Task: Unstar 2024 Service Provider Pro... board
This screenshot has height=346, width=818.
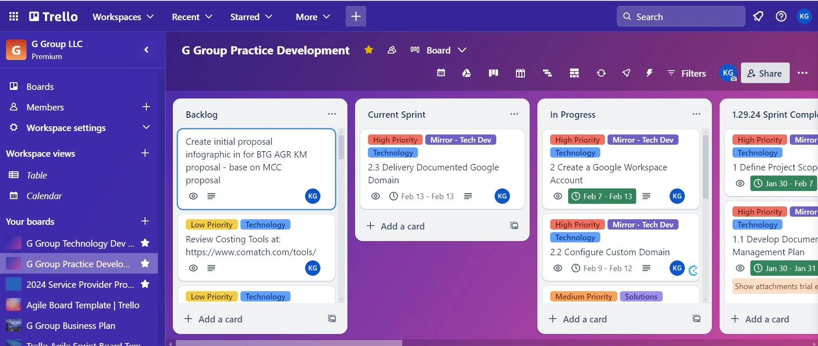Action: pyautogui.click(x=145, y=284)
